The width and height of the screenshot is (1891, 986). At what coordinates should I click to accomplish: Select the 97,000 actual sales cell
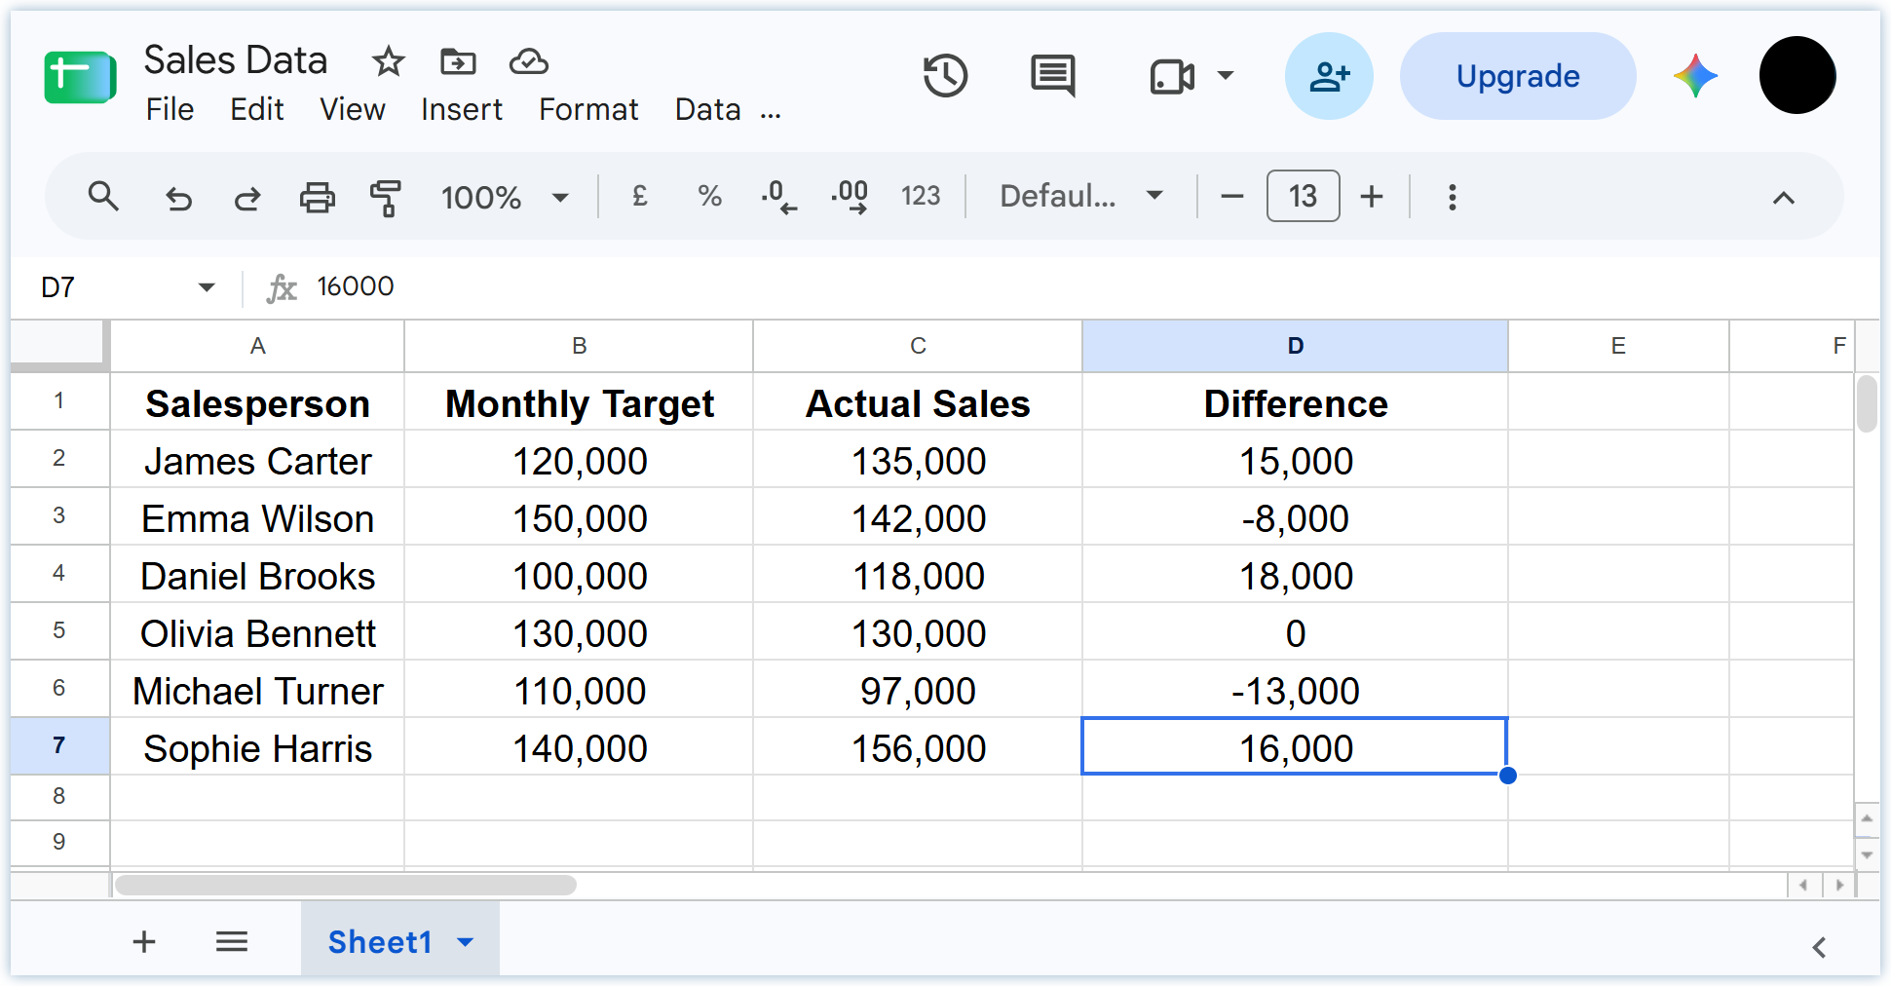[x=918, y=690]
